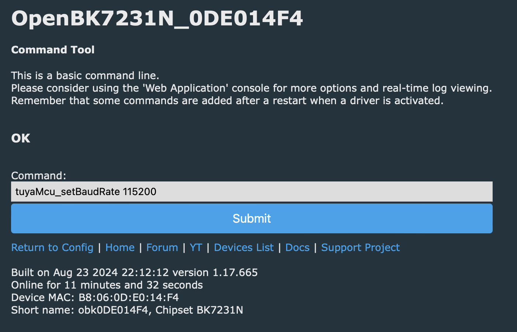517x332 pixels.
Task: Open the Return to Config link
Action: pyautogui.click(x=52, y=247)
